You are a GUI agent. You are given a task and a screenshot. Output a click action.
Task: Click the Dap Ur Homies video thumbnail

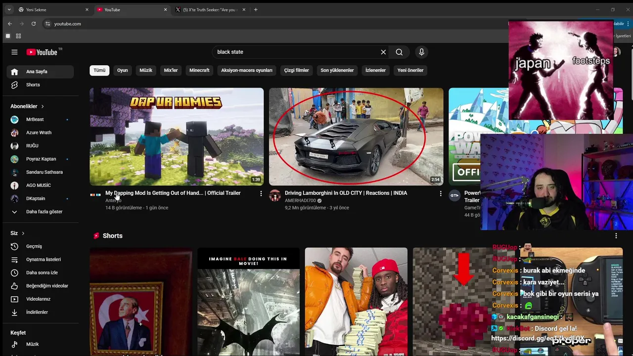[177, 136]
